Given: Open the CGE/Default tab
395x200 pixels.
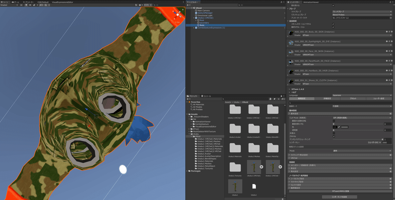Looking at the screenshot, I should (43, 2).
